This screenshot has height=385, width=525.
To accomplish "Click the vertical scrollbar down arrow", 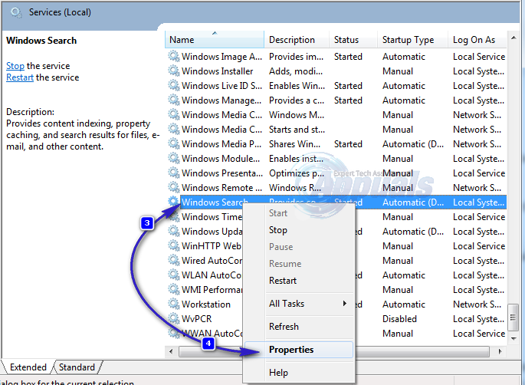I will pyautogui.click(x=514, y=339).
